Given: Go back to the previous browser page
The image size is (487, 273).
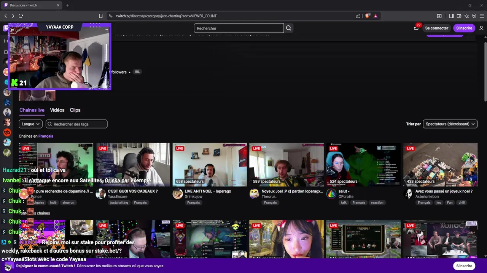Looking at the screenshot, I should click(5, 16).
